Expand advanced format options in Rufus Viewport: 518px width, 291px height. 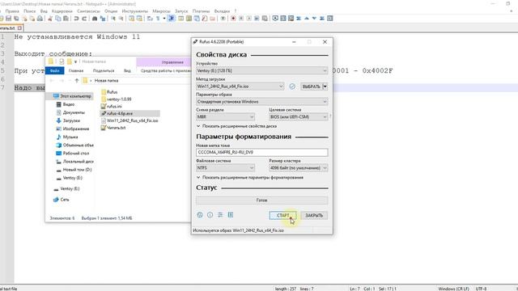pos(250,178)
